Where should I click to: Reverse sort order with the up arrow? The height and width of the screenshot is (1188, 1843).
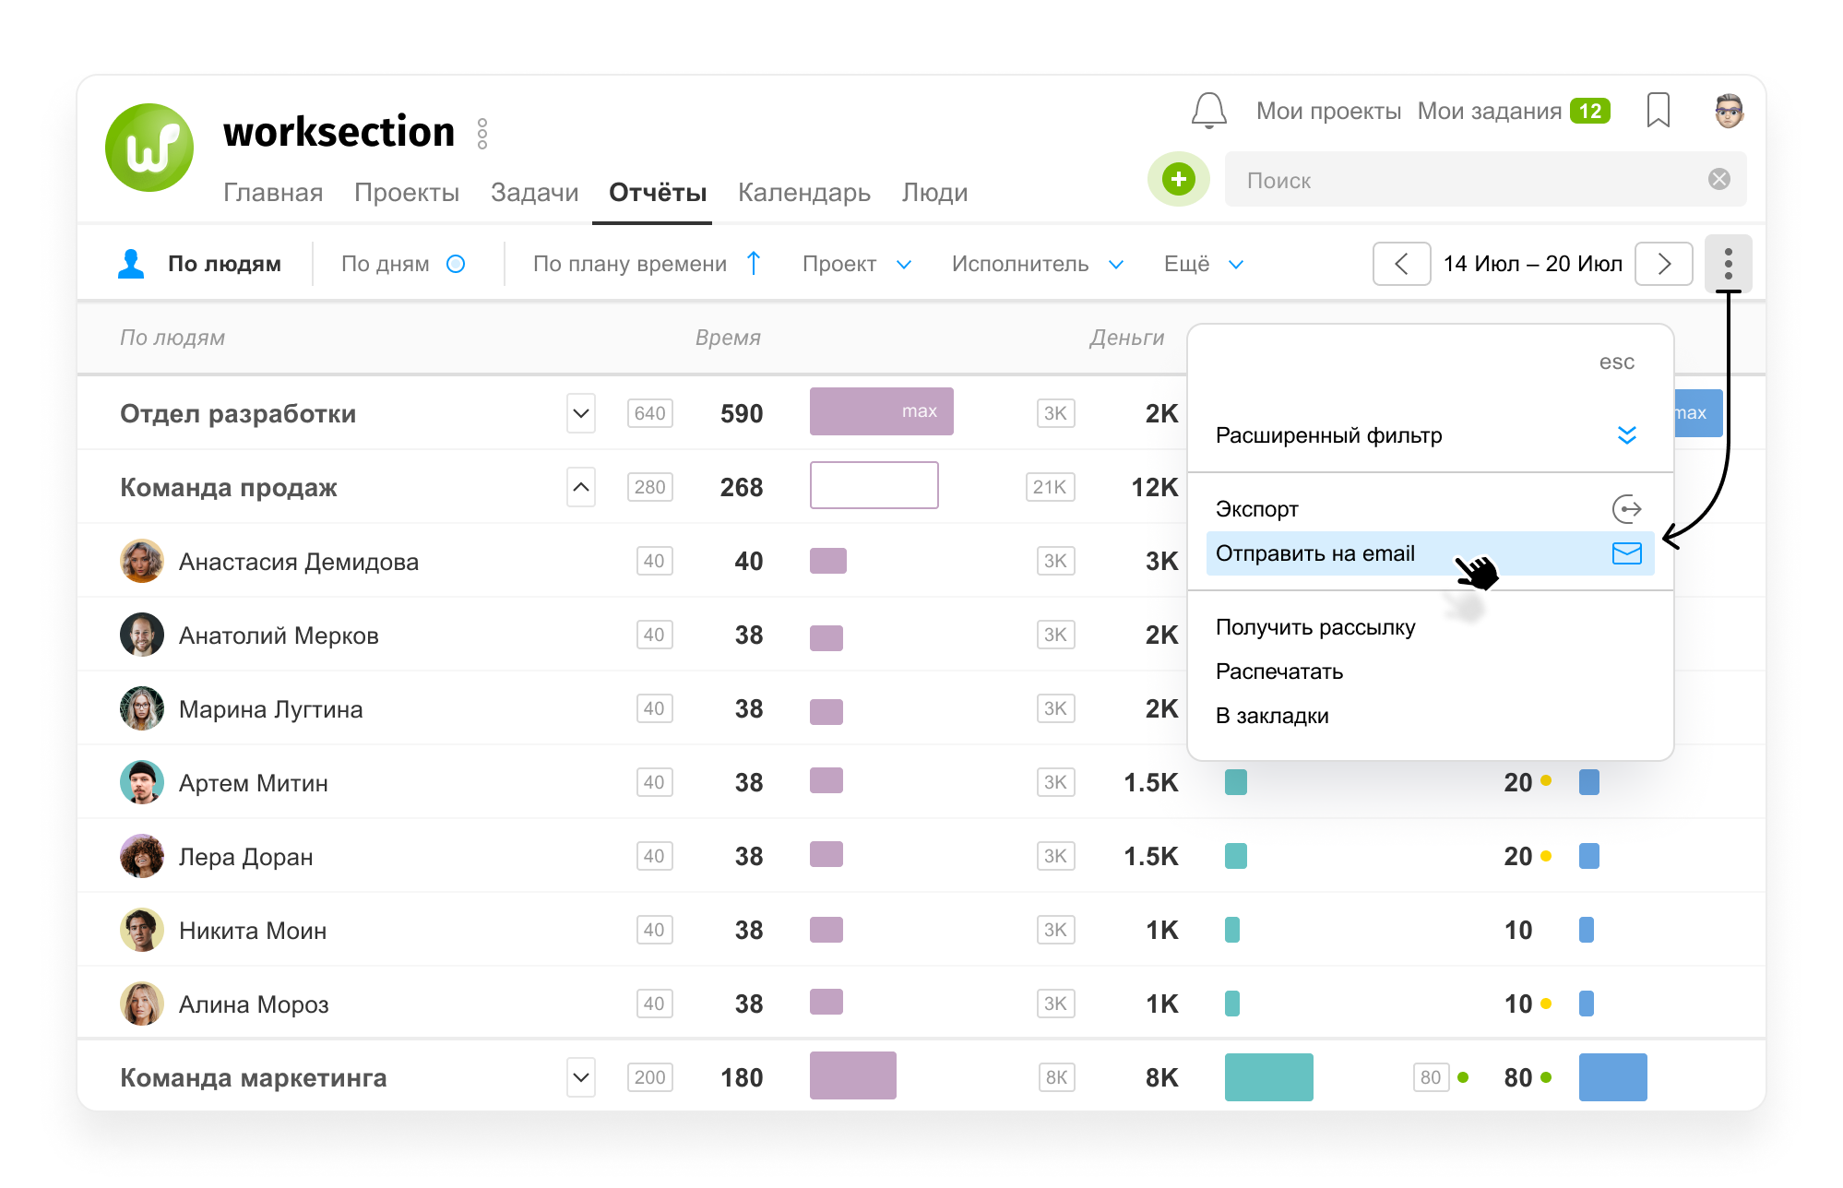pyautogui.click(x=754, y=264)
